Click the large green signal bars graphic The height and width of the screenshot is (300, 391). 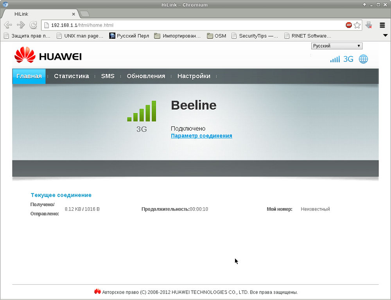pos(142,111)
